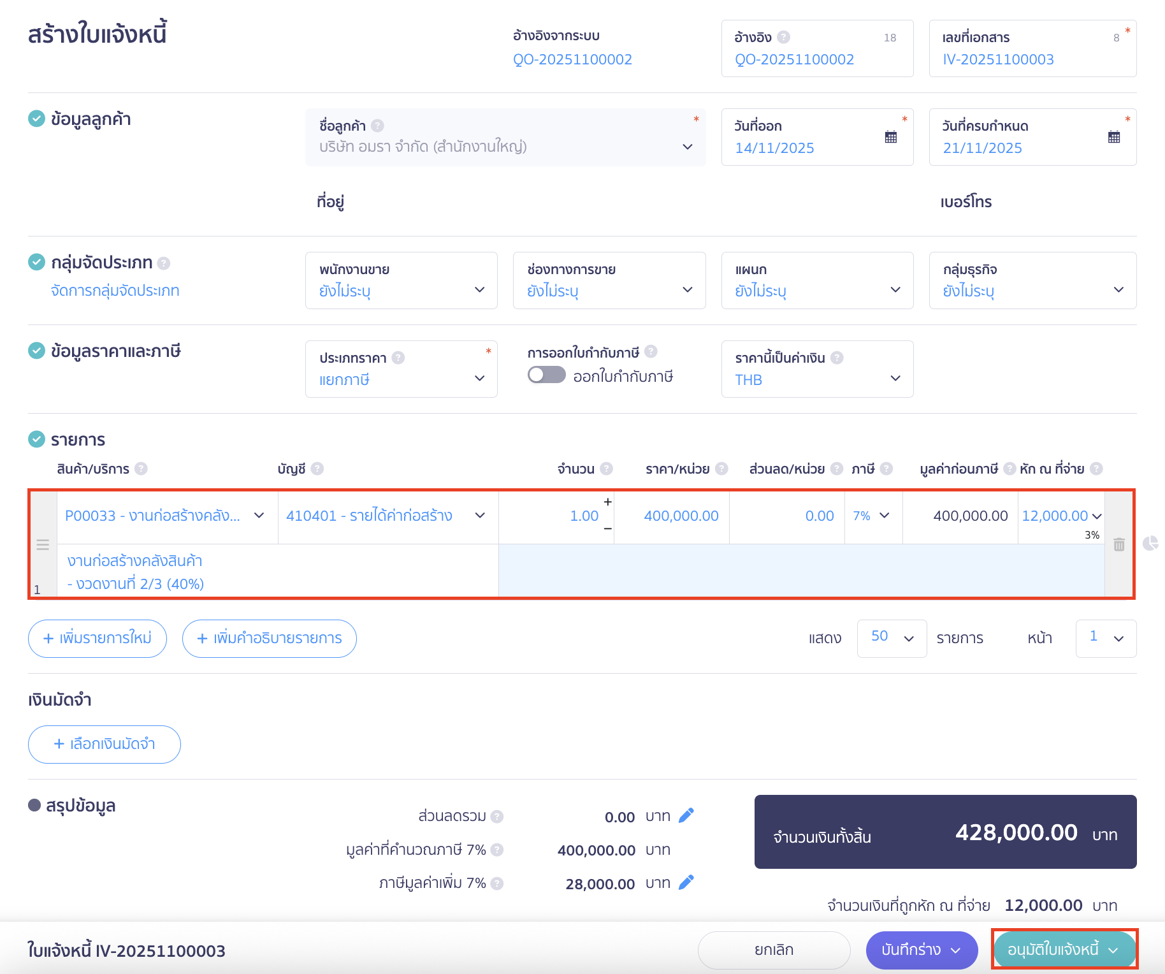Screen dimensions: 1165x974
Task: Increase quantity with the plus stepper
Action: point(608,502)
